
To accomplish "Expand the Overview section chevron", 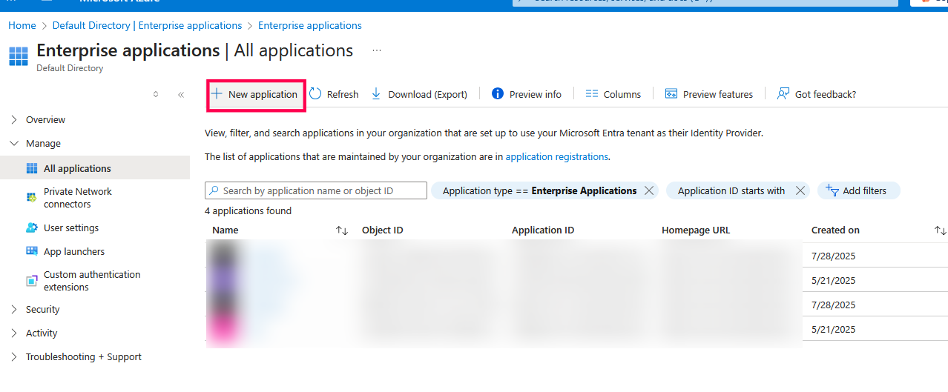I will [14, 119].
